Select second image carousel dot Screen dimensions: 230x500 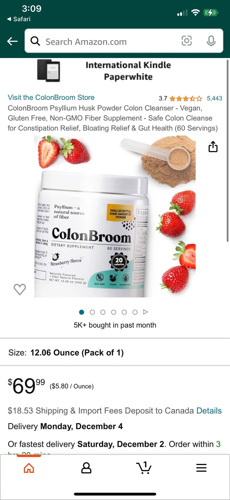click(92, 312)
